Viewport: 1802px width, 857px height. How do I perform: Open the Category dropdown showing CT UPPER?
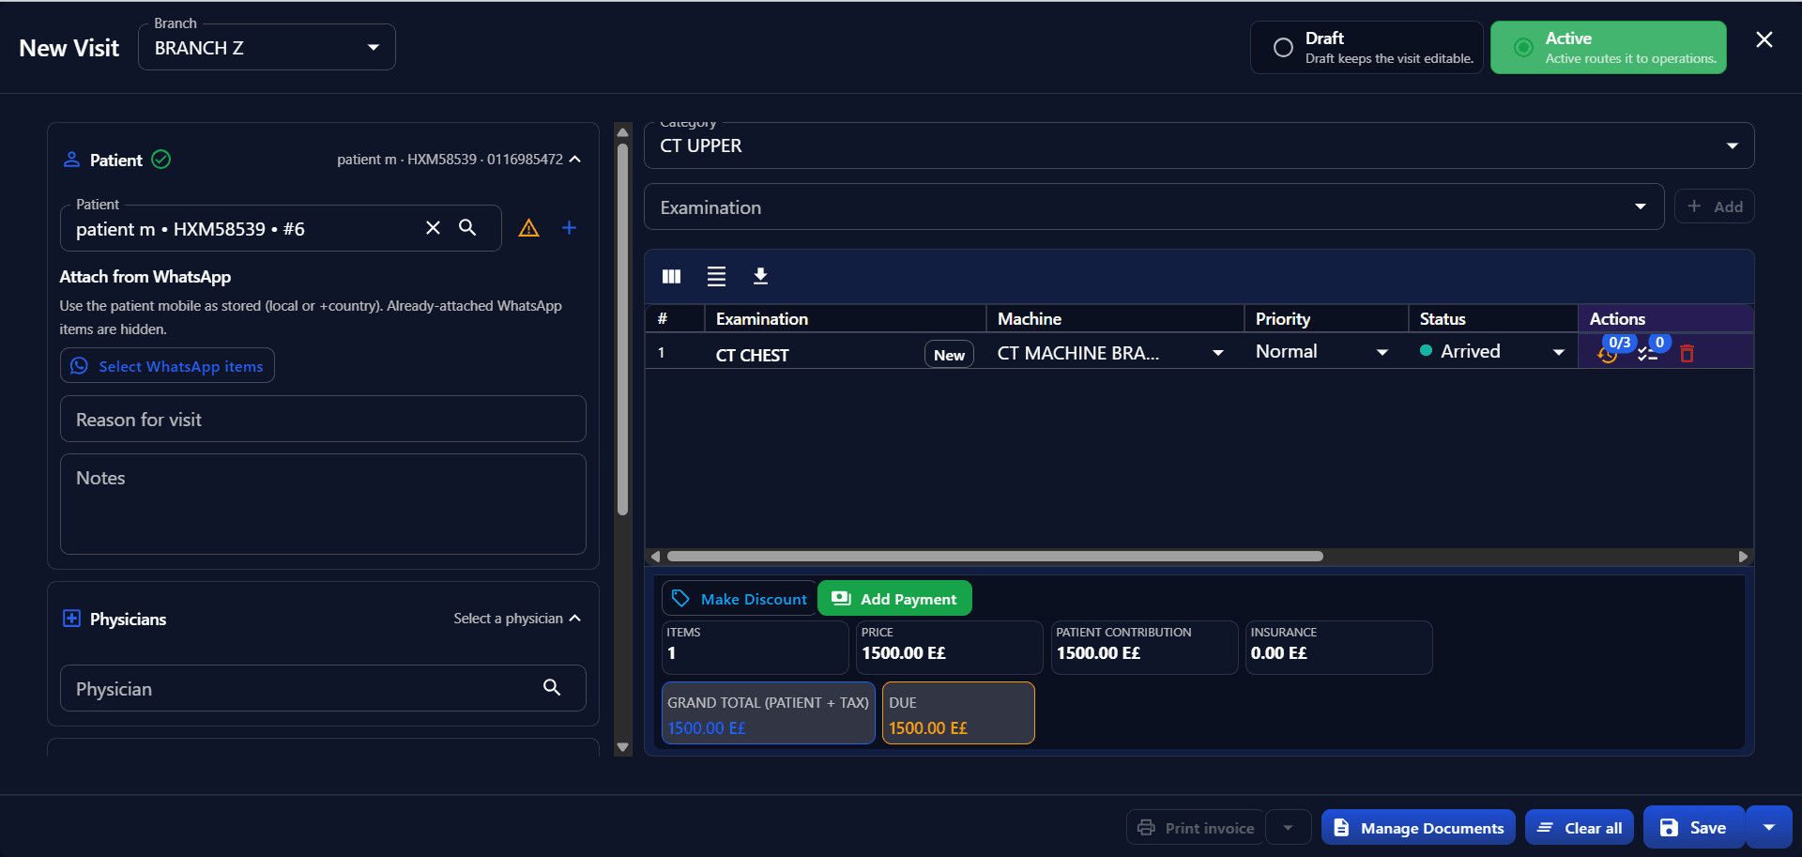click(1199, 145)
